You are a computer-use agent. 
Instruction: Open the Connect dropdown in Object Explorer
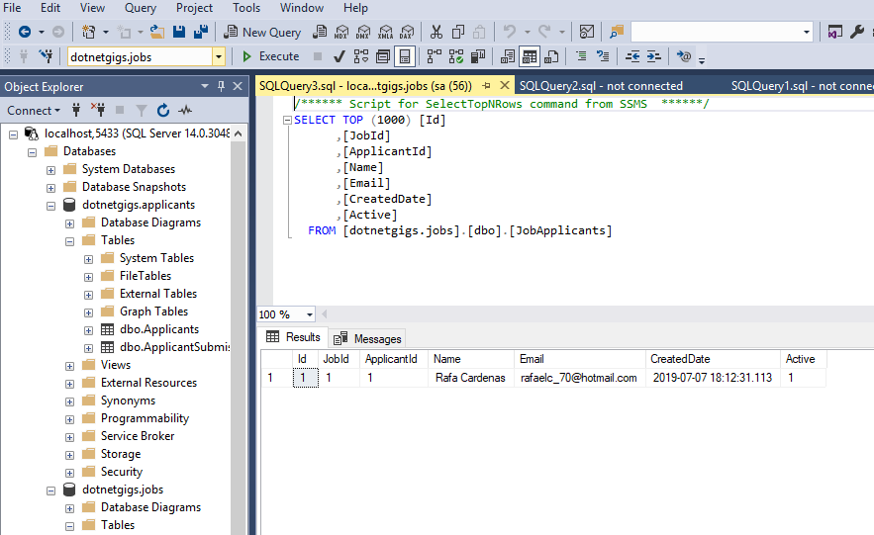point(34,110)
